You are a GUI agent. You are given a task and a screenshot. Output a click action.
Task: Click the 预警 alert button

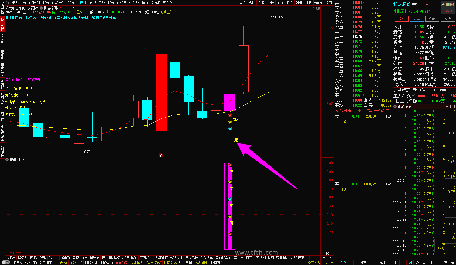(x=448, y=18)
